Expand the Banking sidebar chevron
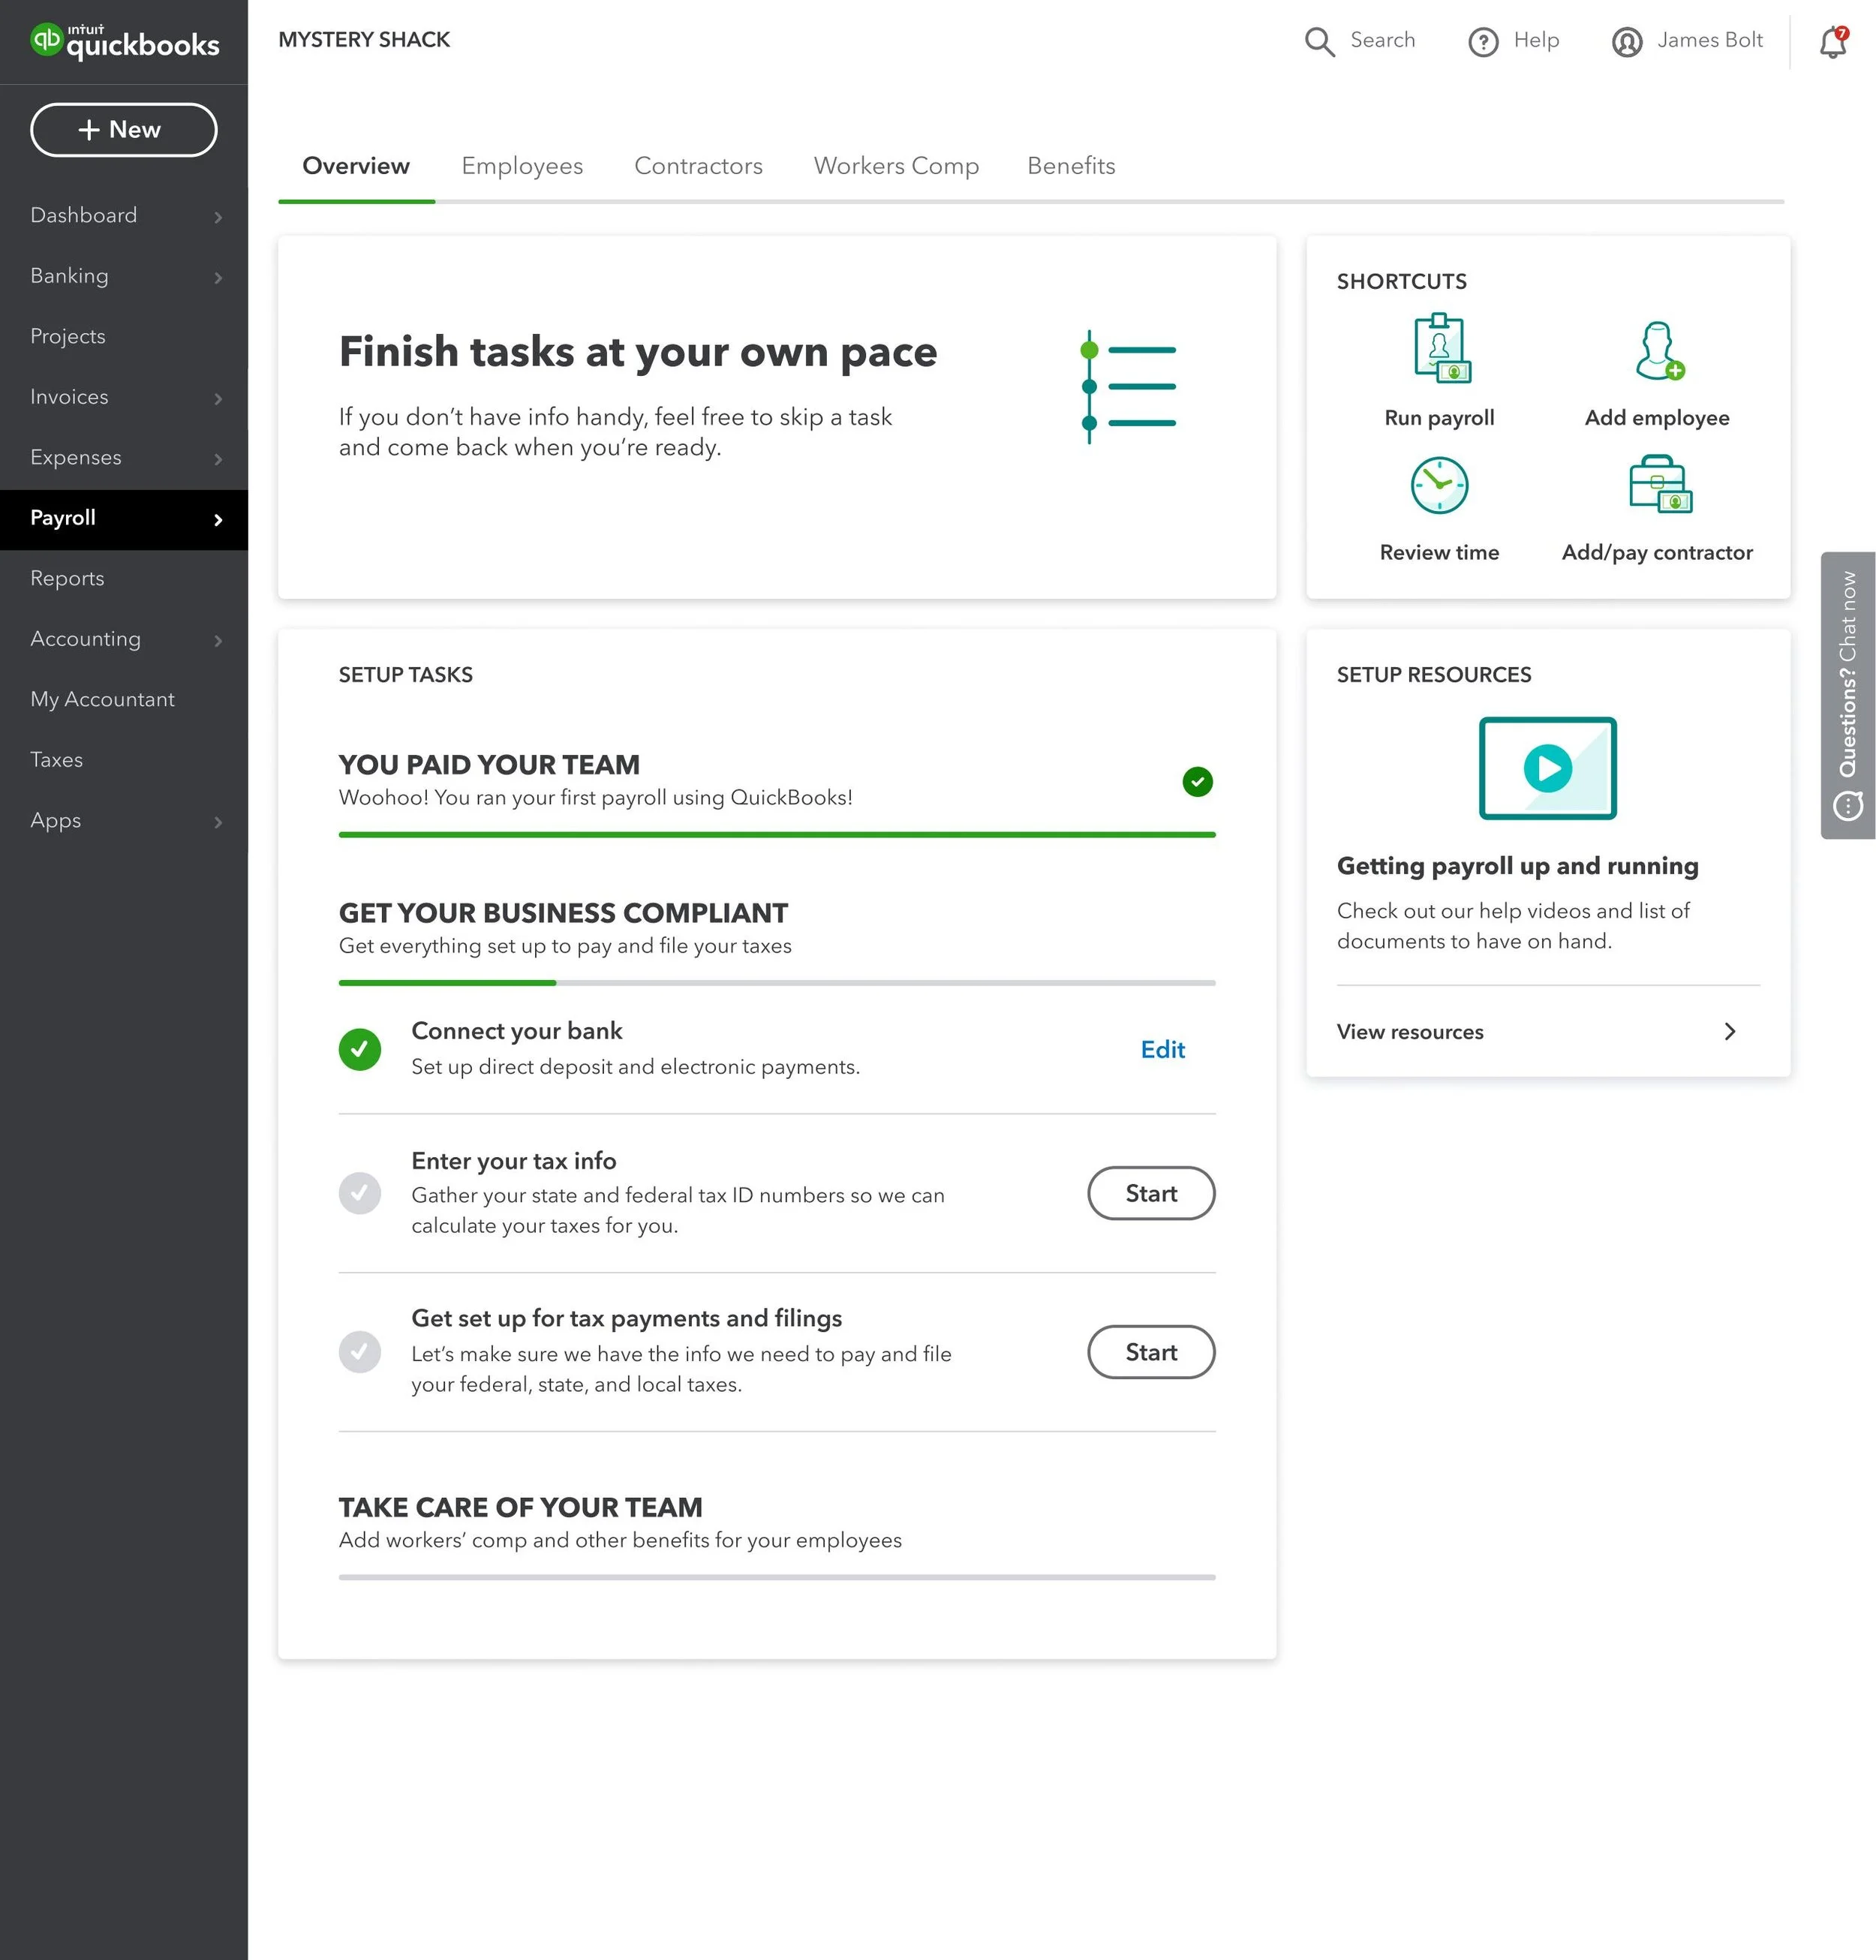 click(x=218, y=277)
